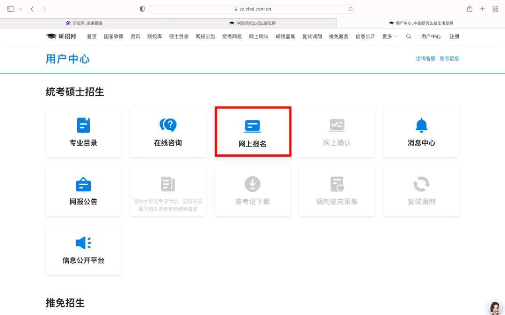Expand the 更多 dropdown in navigation
This screenshot has height=315, width=505.
click(390, 36)
